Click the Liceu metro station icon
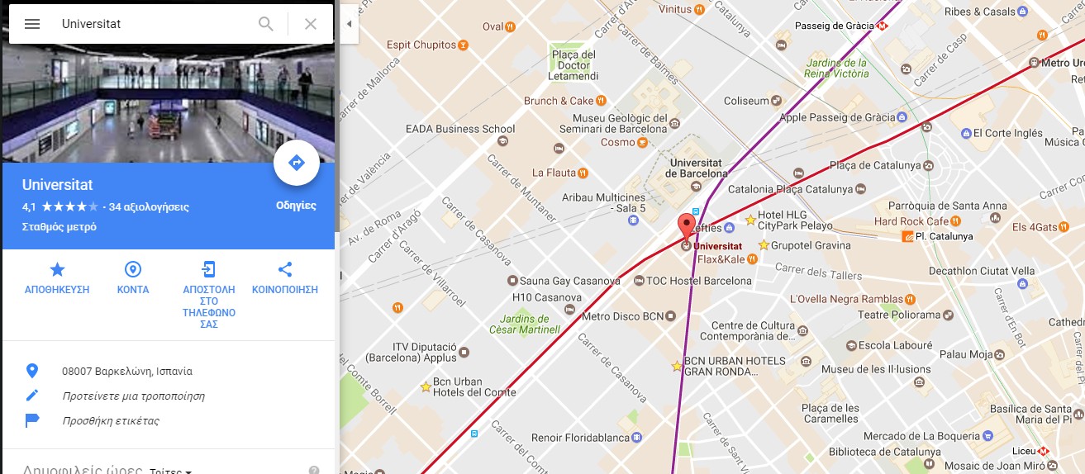The width and height of the screenshot is (1085, 474). tap(1045, 451)
